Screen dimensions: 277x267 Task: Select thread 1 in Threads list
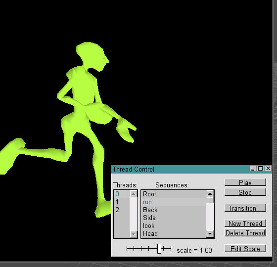(x=122, y=202)
